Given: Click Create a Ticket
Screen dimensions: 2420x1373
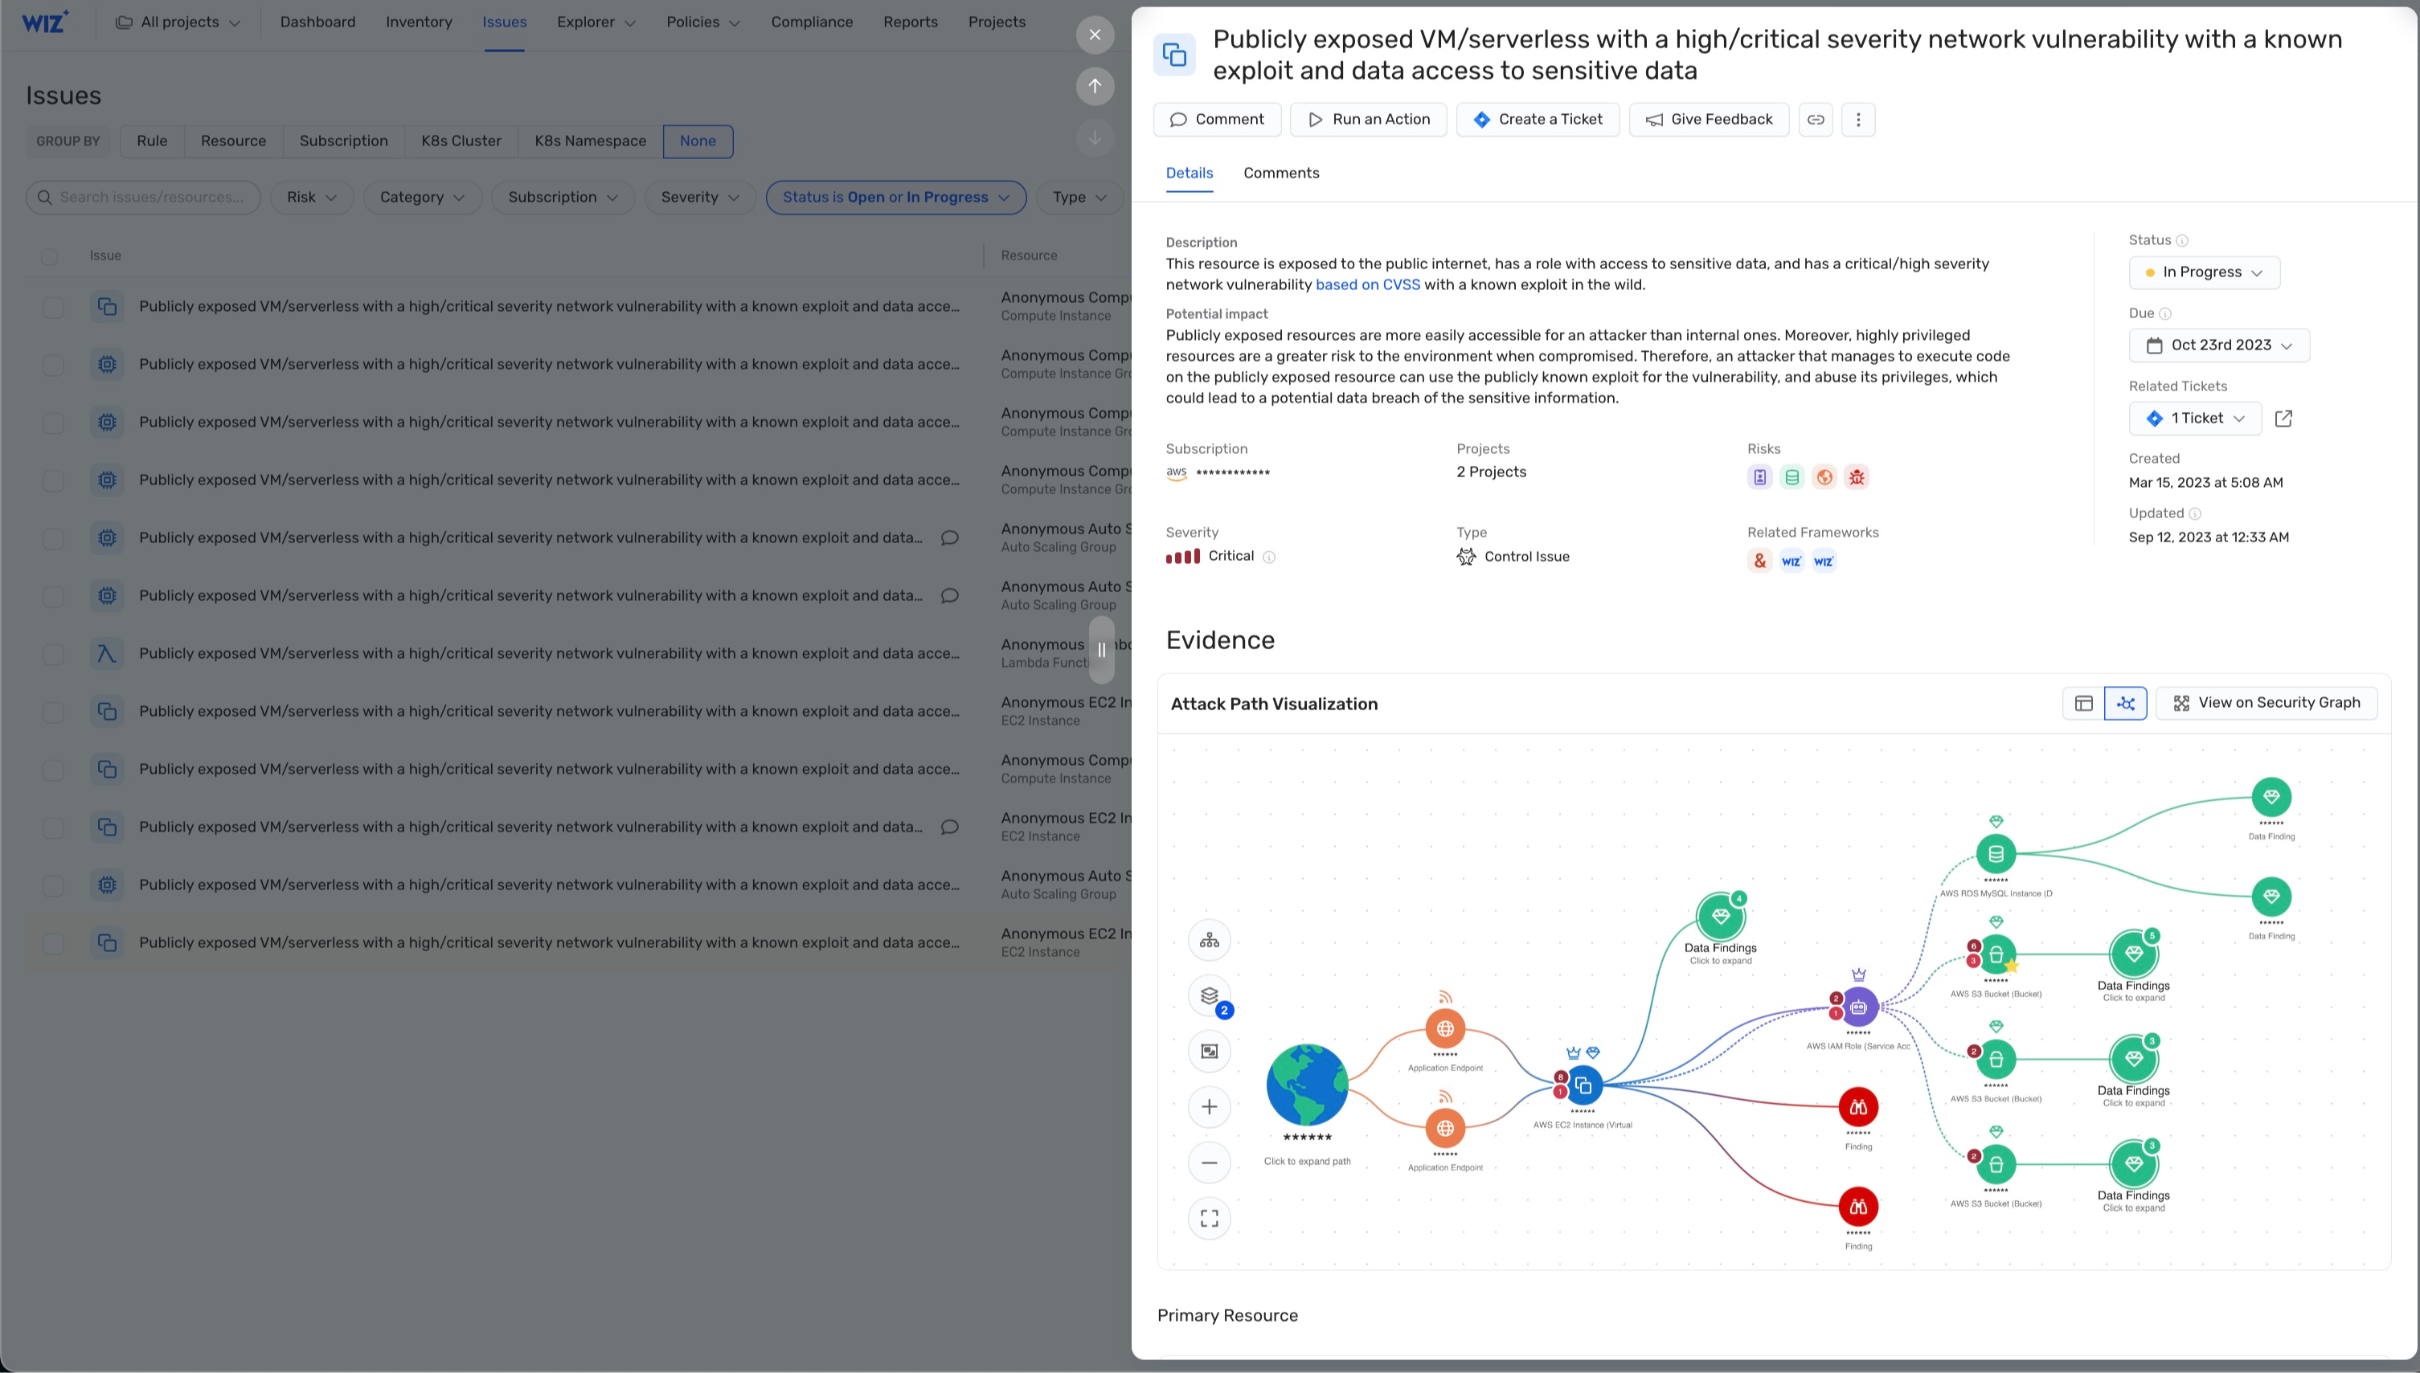Looking at the screenshot, I should 1538,120.
